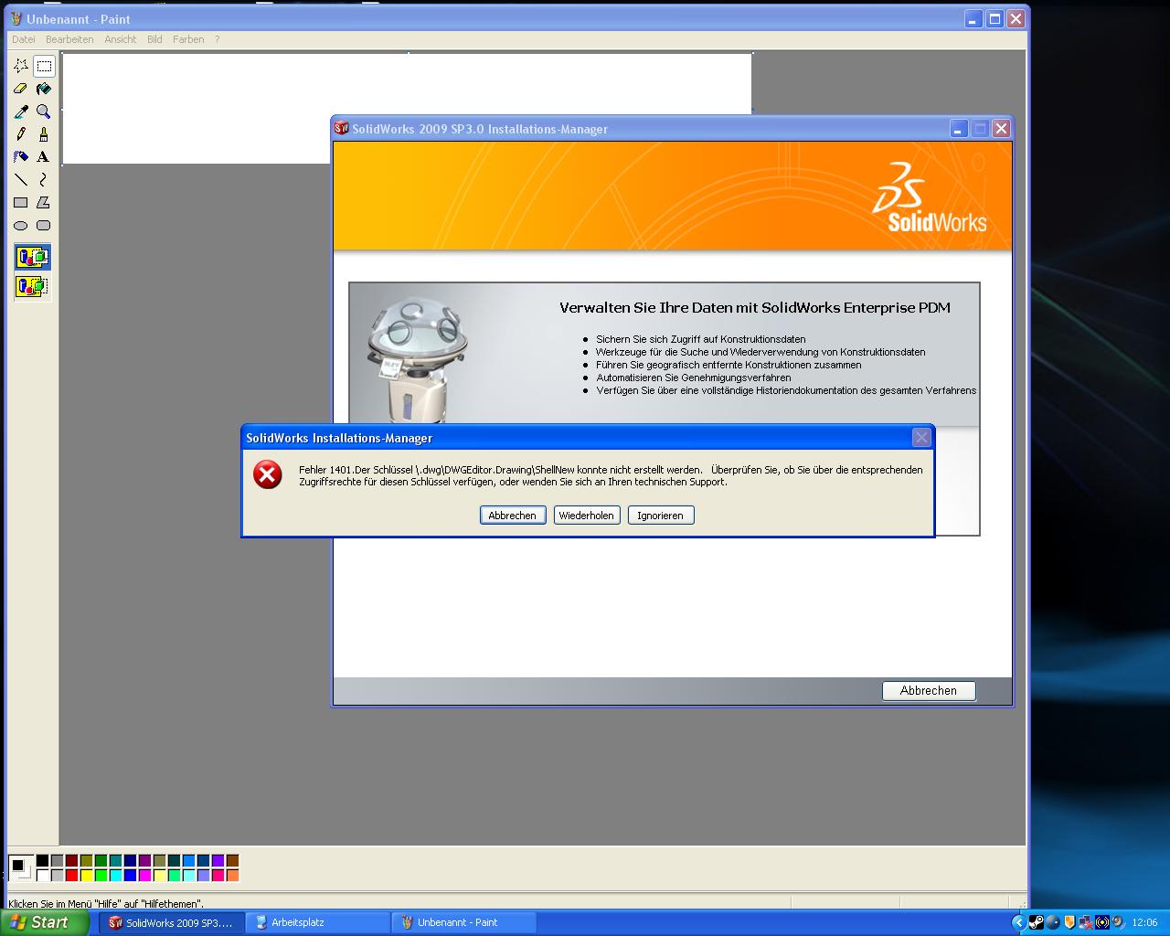Pick the orange color in the palette
The width and height of the screenshot is (1170, 936).
(x=232, y=875)
